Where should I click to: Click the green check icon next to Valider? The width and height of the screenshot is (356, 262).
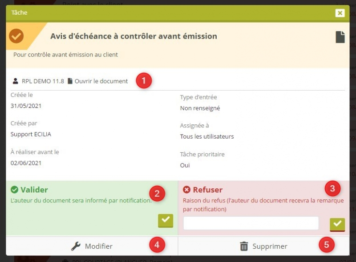pos(14,190)
